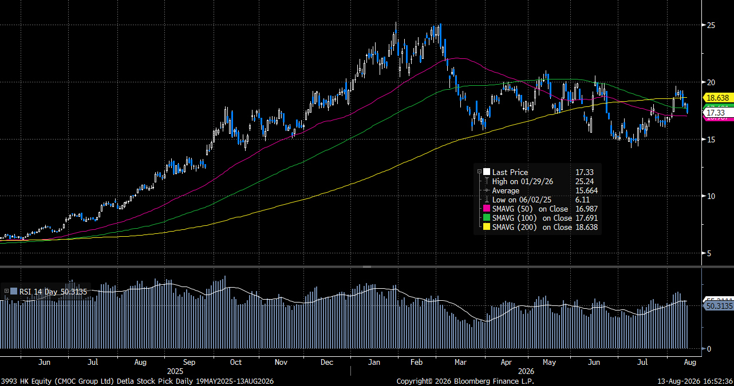Click the Dec month label on time axis
The width and height of the screenshot is (734, 386).
tap(328, 363)
